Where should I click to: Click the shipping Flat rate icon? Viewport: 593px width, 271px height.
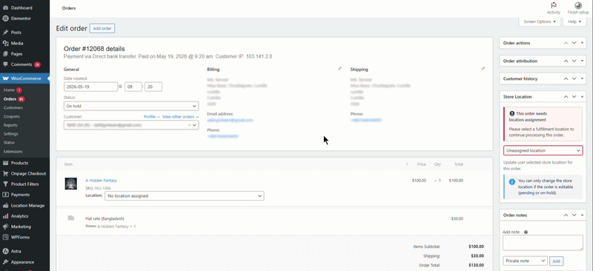click(x=70, y=218)
